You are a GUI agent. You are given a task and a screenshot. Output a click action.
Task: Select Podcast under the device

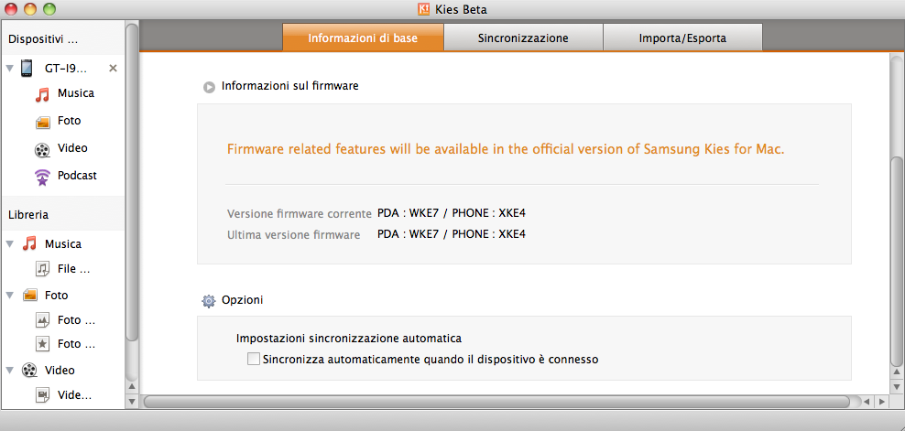pyautogui.click(x=77, y=176)
